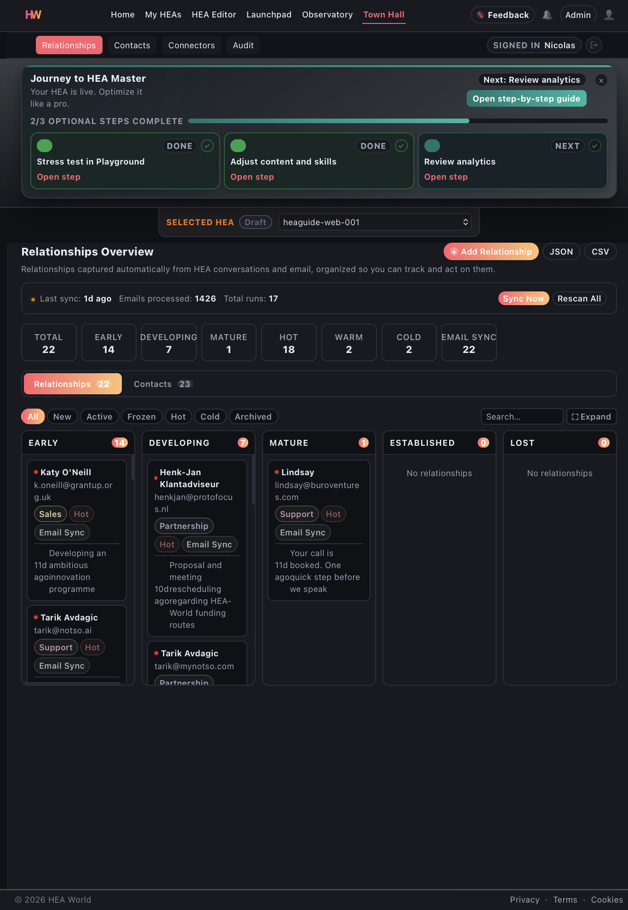
Task: Open the Terms footer link
Action: pyautogui.click(x=565, y=900)
